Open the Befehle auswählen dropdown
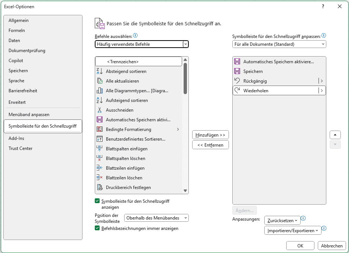Viewport: 349px width, 253px height. (x=142, y=44)
